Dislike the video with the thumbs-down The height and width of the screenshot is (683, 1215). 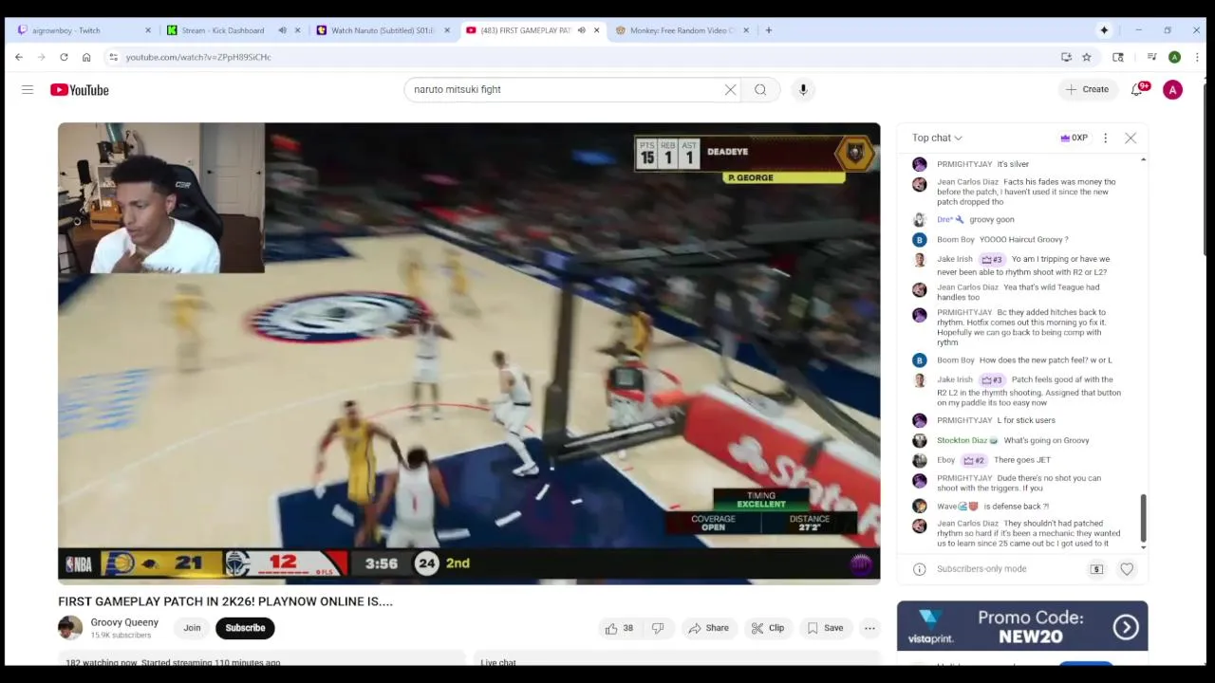click(658, 628)
